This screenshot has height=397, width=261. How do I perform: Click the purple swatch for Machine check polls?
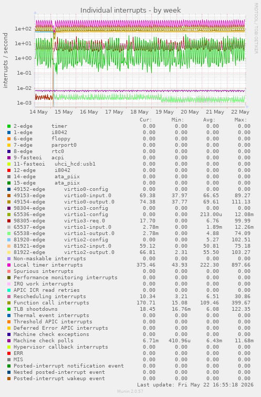pyautogui.click(x=9, y=341)
